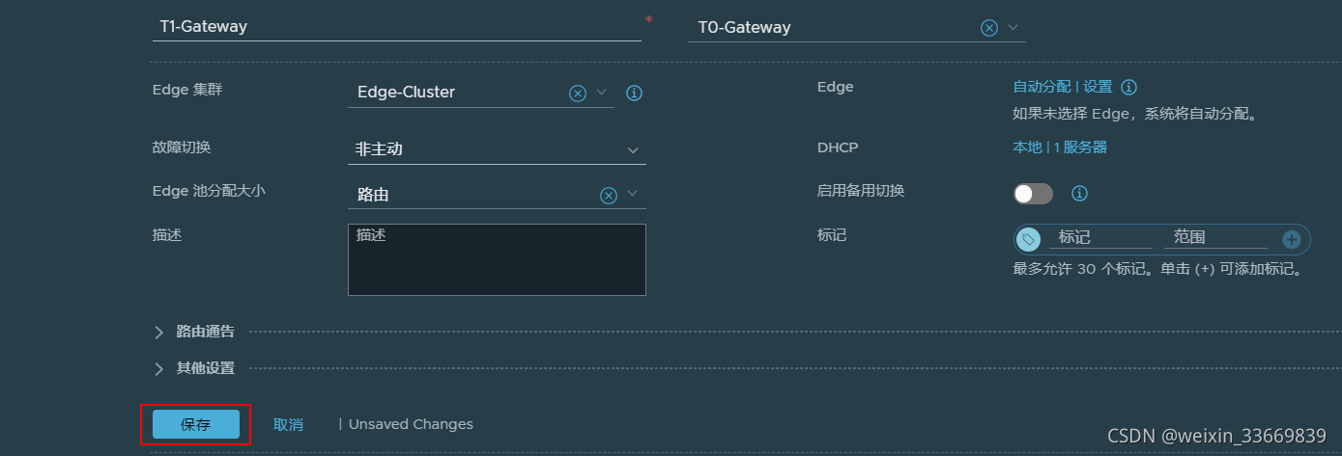Clear the Edge-Cluster selection
The height and width of the screenshot is (456, 1342).
click(577, 93)
